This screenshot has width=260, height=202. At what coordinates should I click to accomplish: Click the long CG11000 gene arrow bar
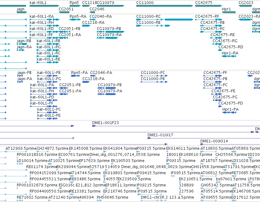pos(165,6)
